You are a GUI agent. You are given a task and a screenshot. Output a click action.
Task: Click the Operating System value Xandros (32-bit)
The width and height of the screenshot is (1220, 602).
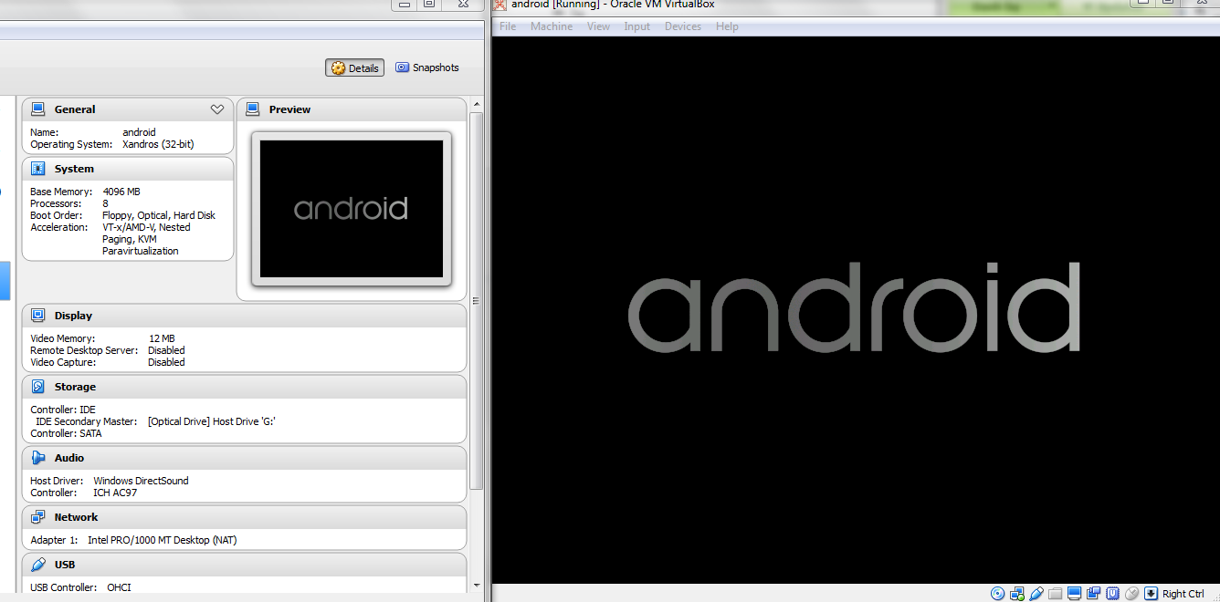(x=158, y=144)
